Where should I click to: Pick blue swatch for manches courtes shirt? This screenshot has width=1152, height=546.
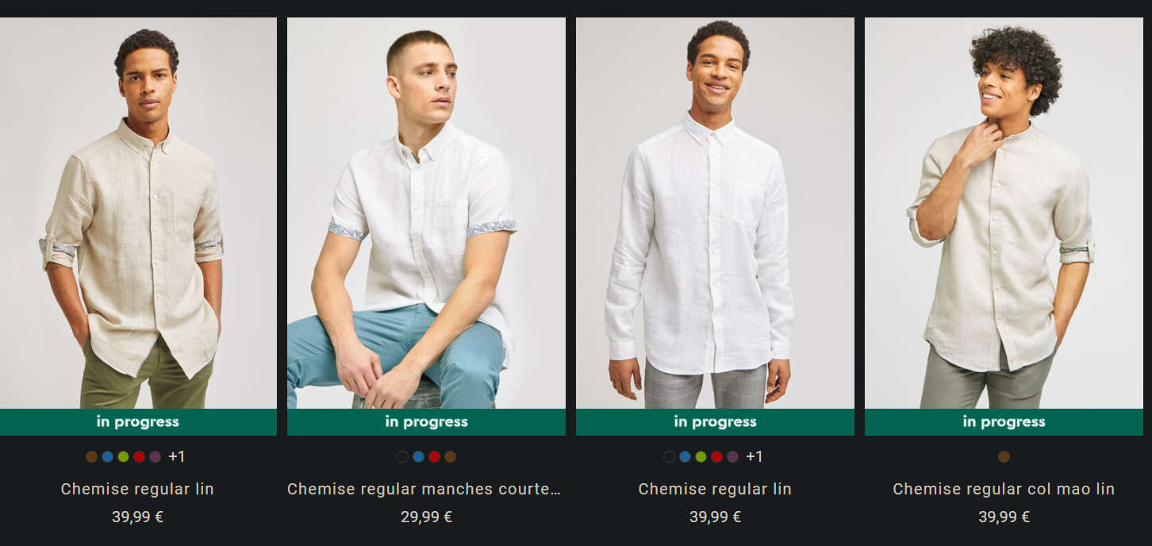click(418, 456)
